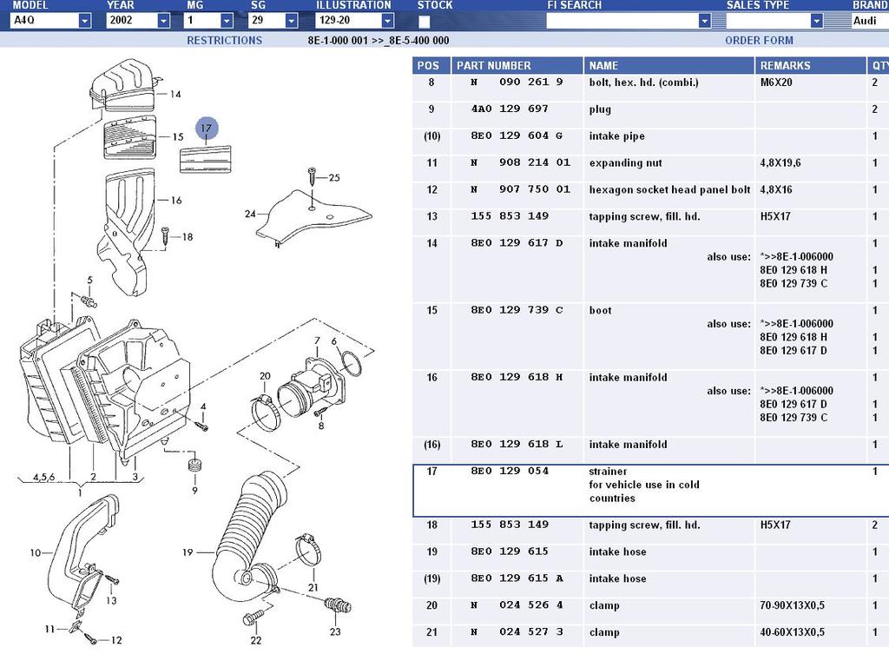Click the PART NUMBER column header
Screen dimensions: 889x654
pos(493,65)
